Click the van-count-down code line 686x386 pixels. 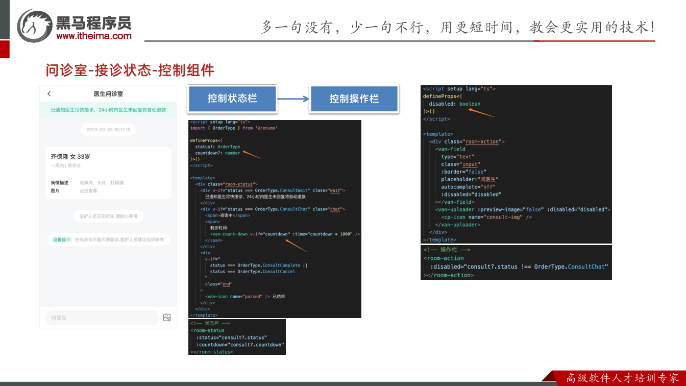click(x=285, y=234)
